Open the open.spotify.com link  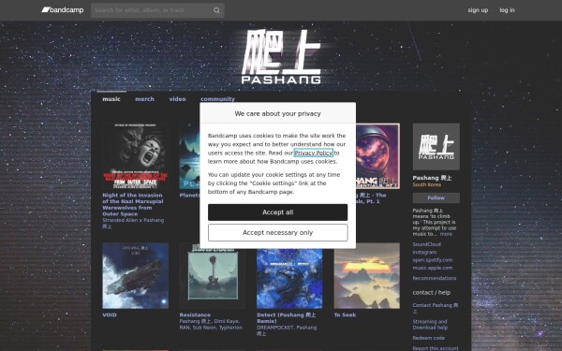click(432, 260)
